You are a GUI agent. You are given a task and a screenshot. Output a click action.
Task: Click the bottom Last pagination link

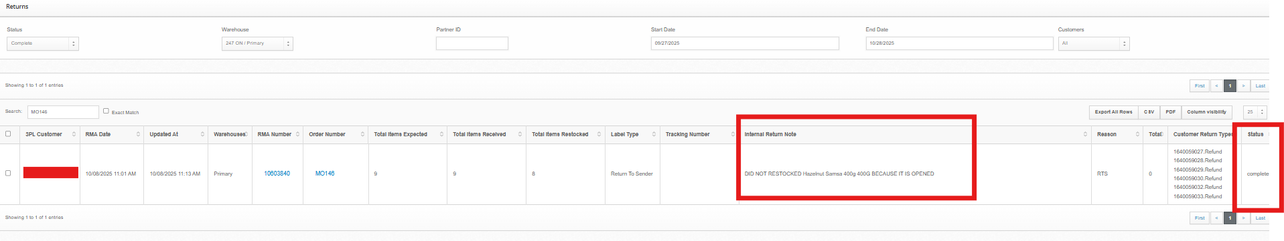point(1260,218)
